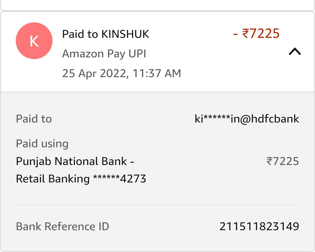This screenshot has height=252, width=315.
Task: Click the Paid to KINSHUK title
Action: 106,34
